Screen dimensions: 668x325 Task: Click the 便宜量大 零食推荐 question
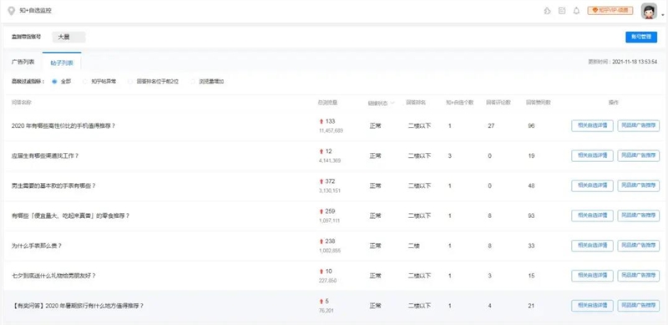[70, 216]
